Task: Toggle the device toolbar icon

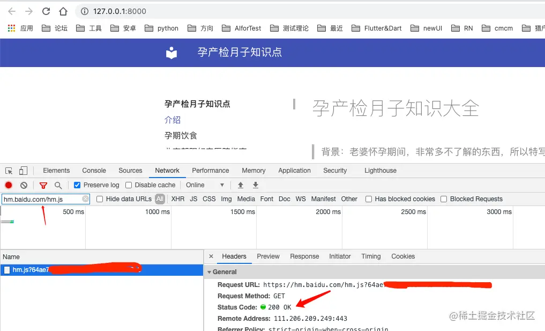Action: [23, 171]
